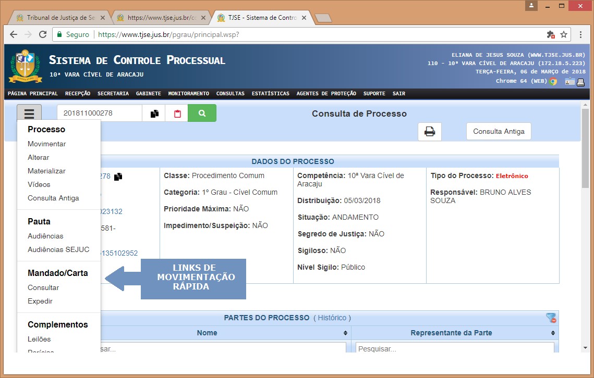594x378 pixels.
Task: Open the Chrome three-dot menu
Action: tap(580, 34)
